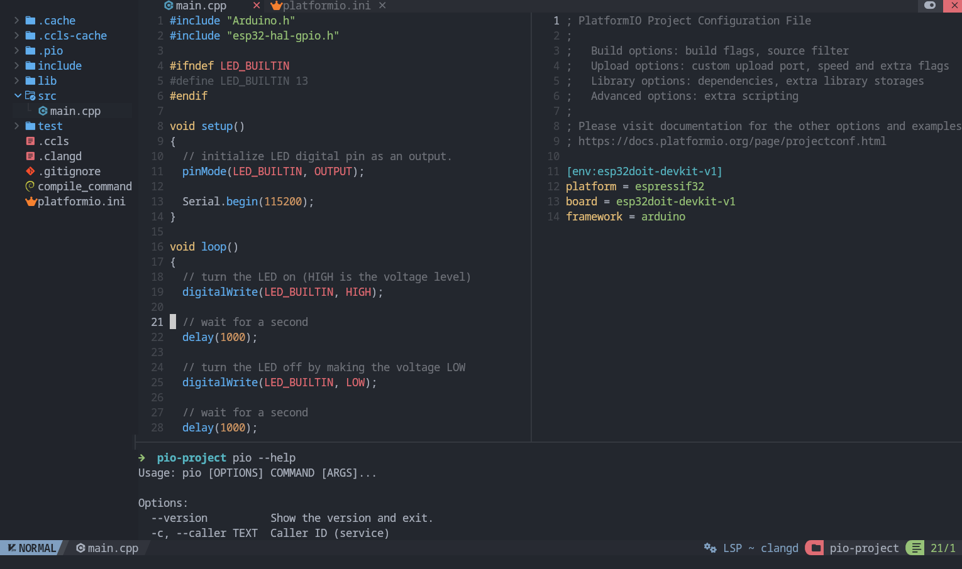Click the test folder icon
This screenshot has width=962, height=569.
(x=30, y=126)
